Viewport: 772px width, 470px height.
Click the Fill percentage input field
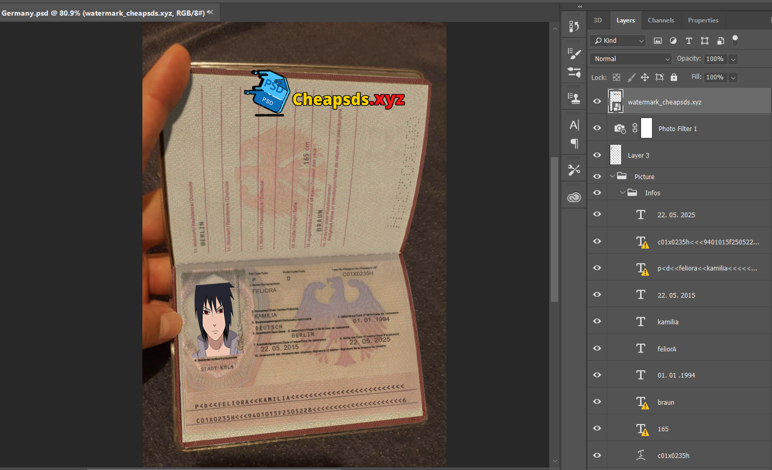[x=715, y=77]
